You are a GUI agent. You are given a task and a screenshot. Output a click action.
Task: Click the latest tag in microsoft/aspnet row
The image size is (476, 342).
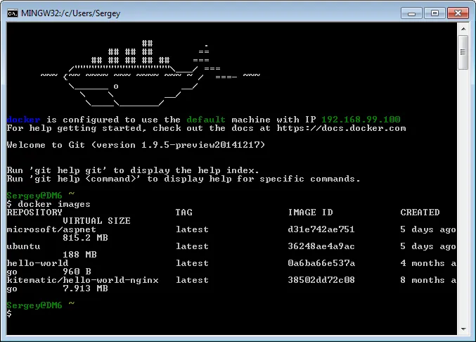pyautogui.click(x=192, y=229)
